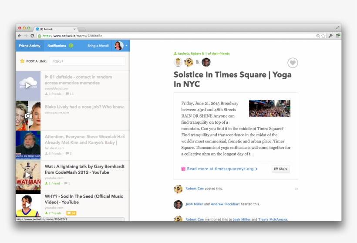Screen dimensions: 357x243
Task: Click the zoom magnifier icon in address bar
Action: 318,36
